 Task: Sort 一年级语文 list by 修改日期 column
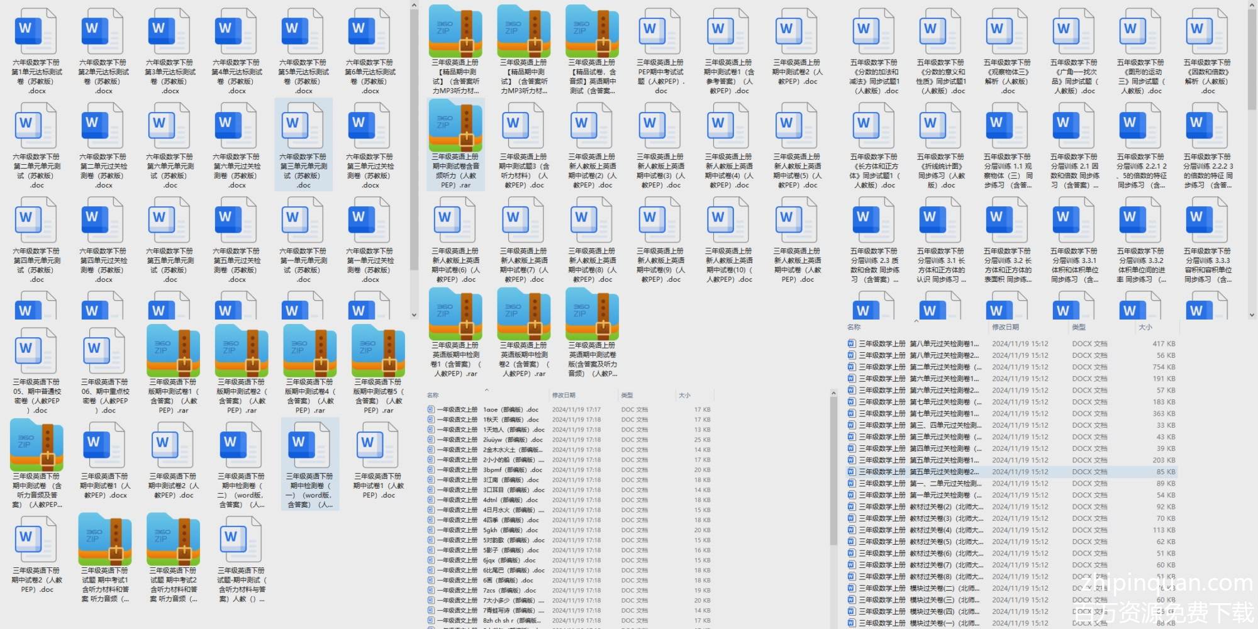564,395
